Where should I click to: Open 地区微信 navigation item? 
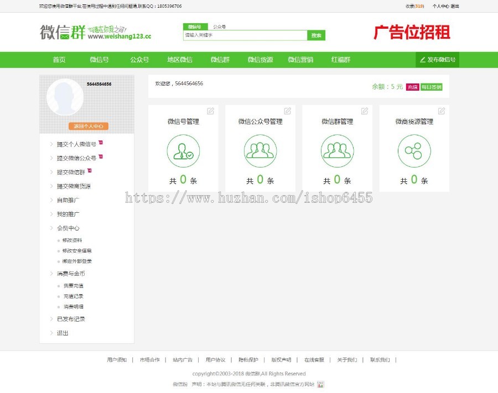180,60
